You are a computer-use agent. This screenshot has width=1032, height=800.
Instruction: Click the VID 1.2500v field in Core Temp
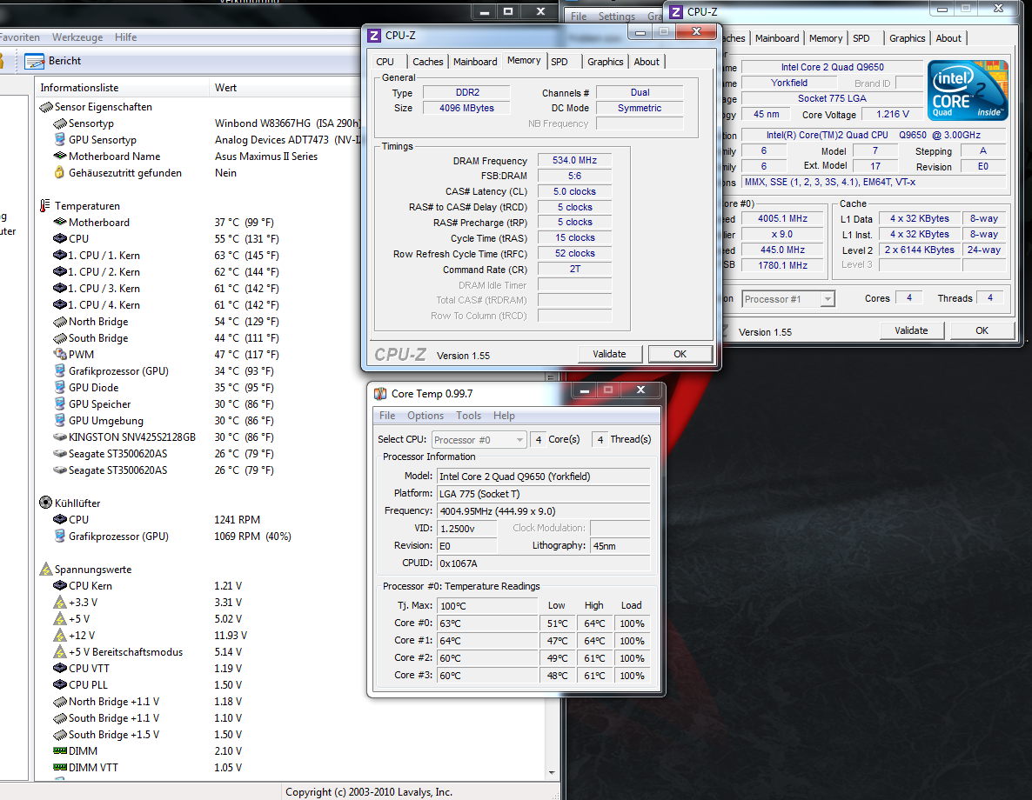466,529
